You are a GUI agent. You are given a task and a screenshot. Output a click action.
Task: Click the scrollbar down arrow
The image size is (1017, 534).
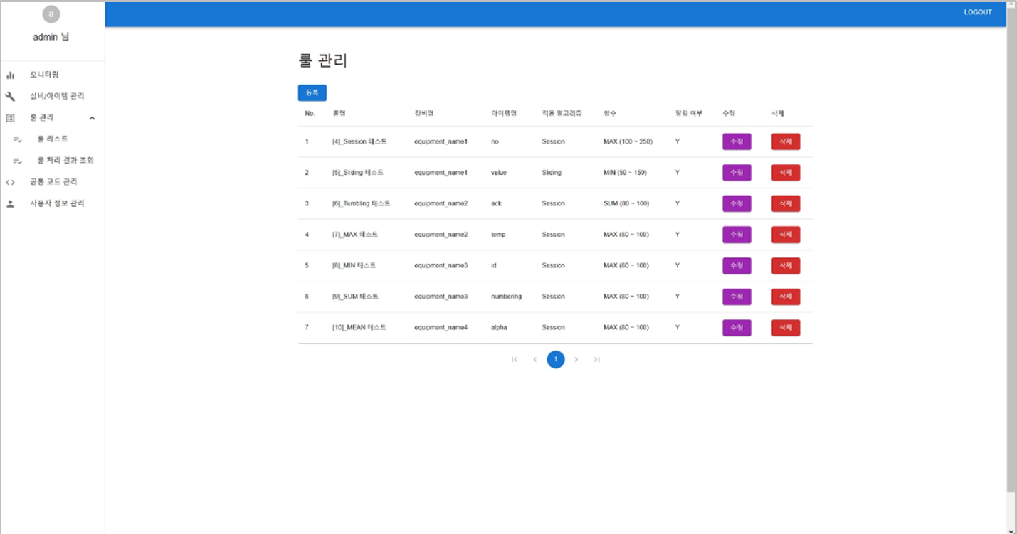[1011, 530]
